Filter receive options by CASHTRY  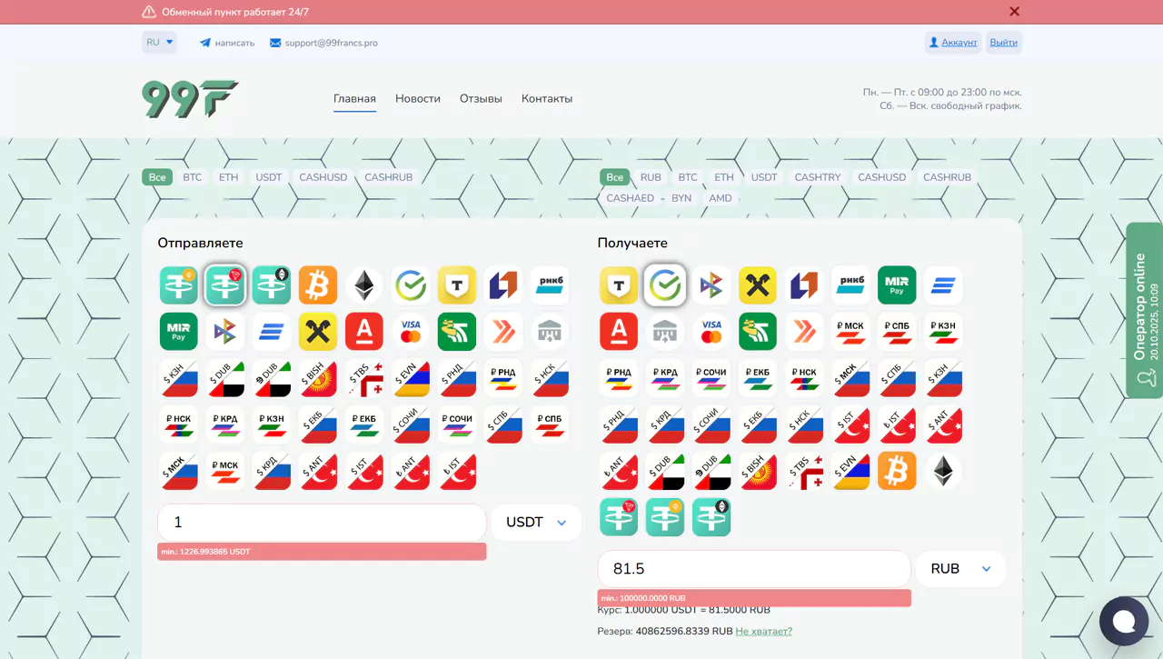[x=817, y=177]
